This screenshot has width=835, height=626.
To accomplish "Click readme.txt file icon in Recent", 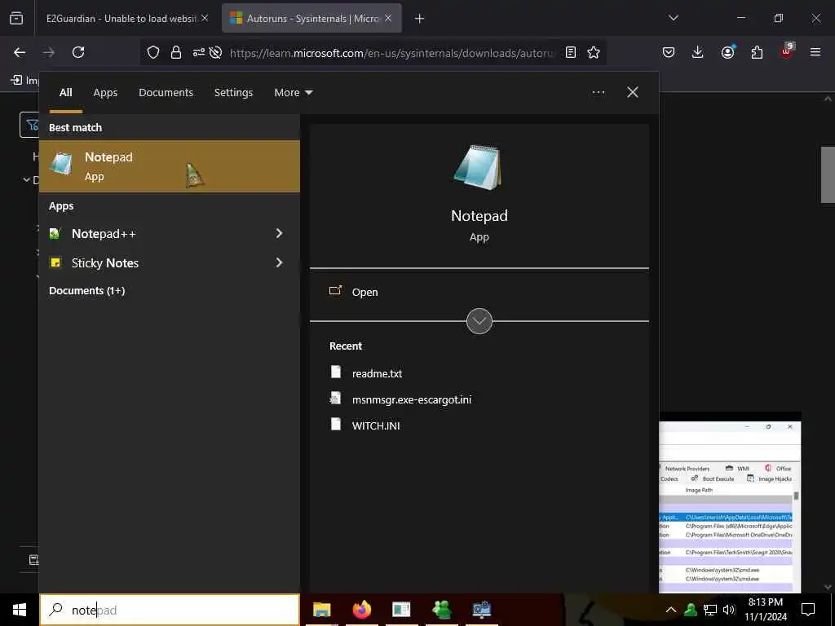I will 335,372.
